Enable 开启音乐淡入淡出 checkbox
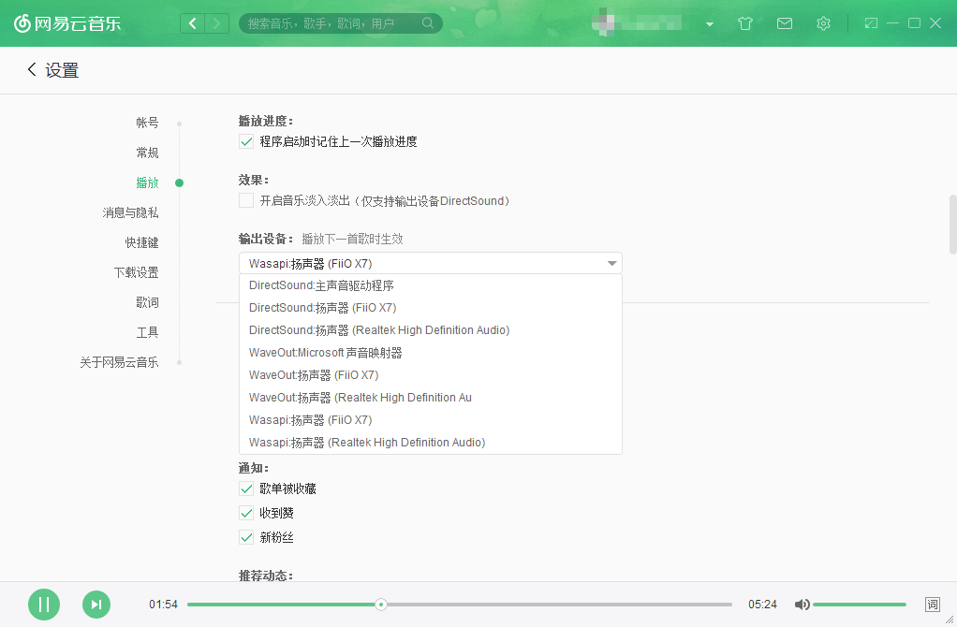Image resolution: width=957 pixels, height=627 pixels. 246,200
